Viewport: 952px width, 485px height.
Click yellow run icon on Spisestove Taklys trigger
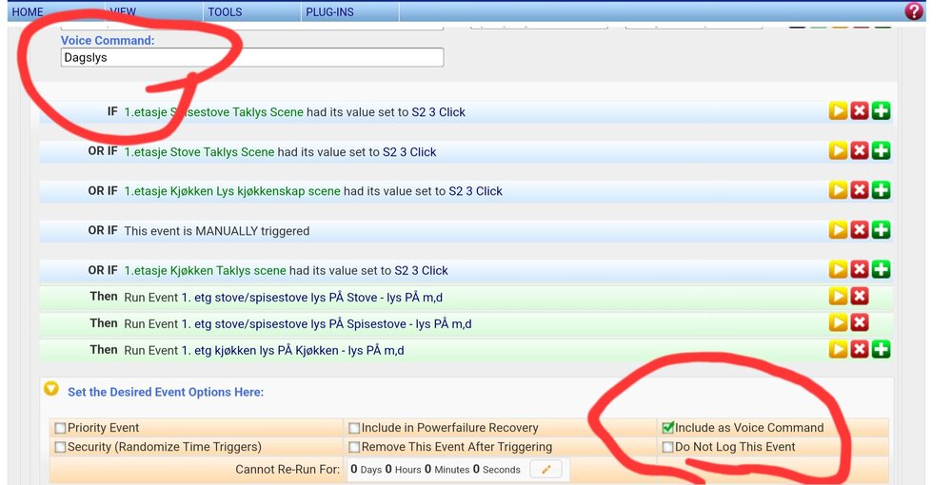[838, 111]
